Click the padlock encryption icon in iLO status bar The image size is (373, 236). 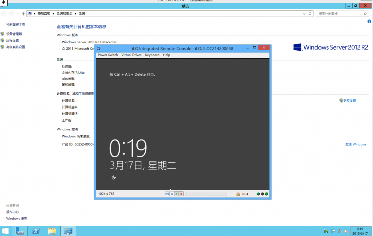pyautogui.click(x=238, y=194)
